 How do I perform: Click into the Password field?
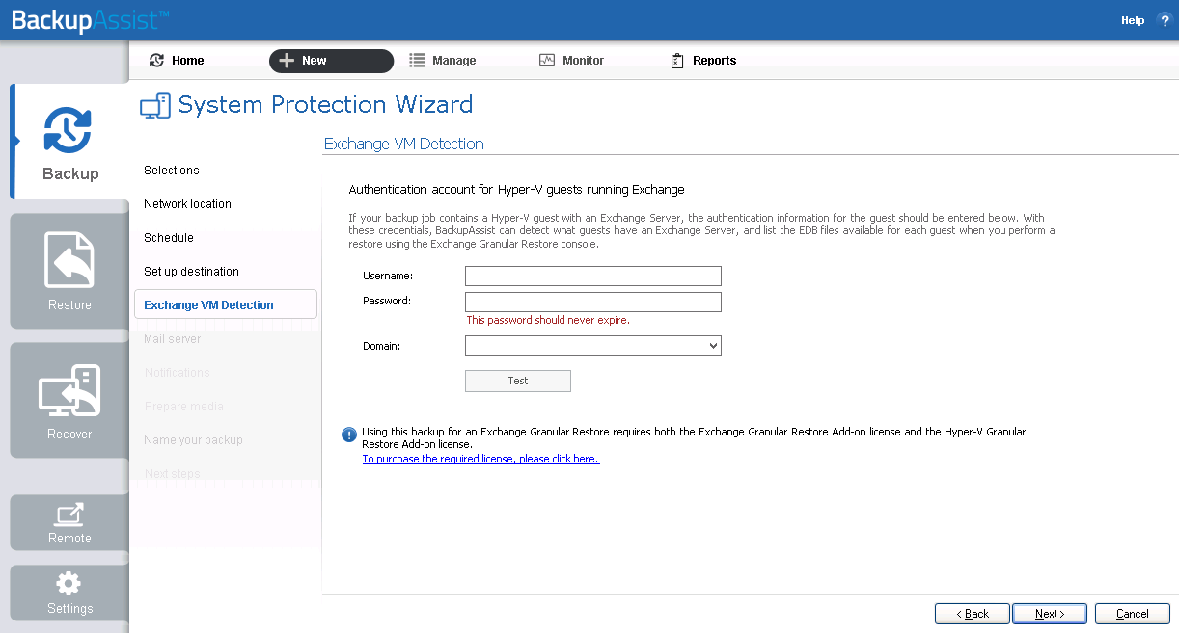click(593, 303)
